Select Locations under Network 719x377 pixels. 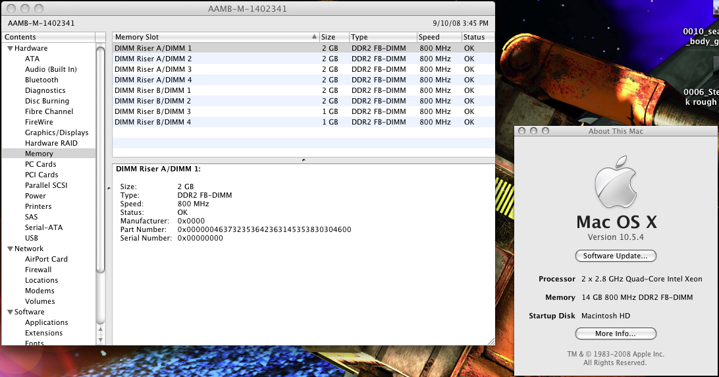[x=41, y=281]
